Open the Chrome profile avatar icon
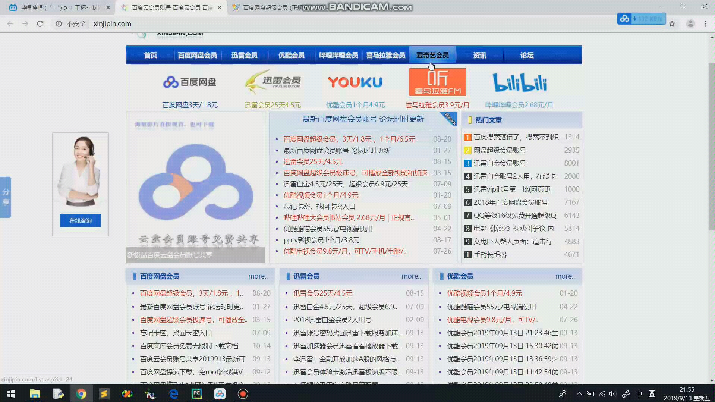Image resolution: width=715 pixels, height=402 pixels. tap(690, 23)
